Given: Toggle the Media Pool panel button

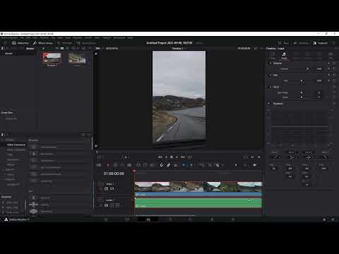Looking at the screenshot, I should point(20,43).
